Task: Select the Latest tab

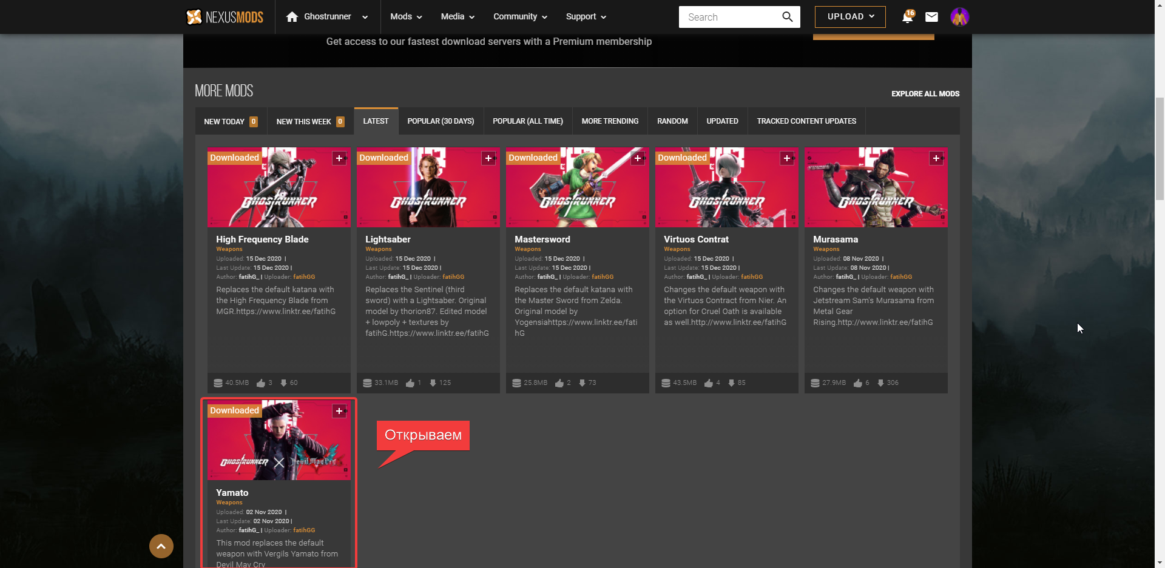Action: tap(376, 121)
